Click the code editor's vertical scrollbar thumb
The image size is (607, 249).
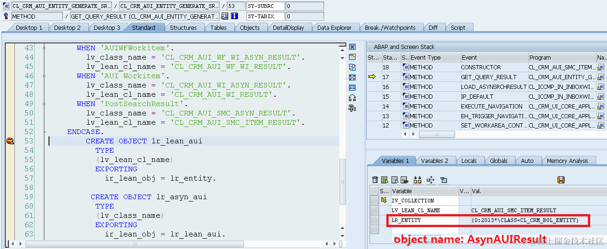(x=342, y=182)
